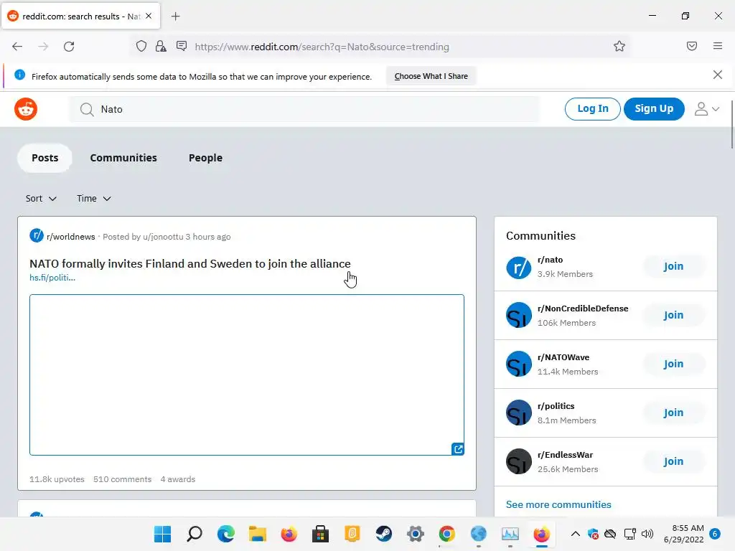Open the r/nato community name

coord(550,260)
